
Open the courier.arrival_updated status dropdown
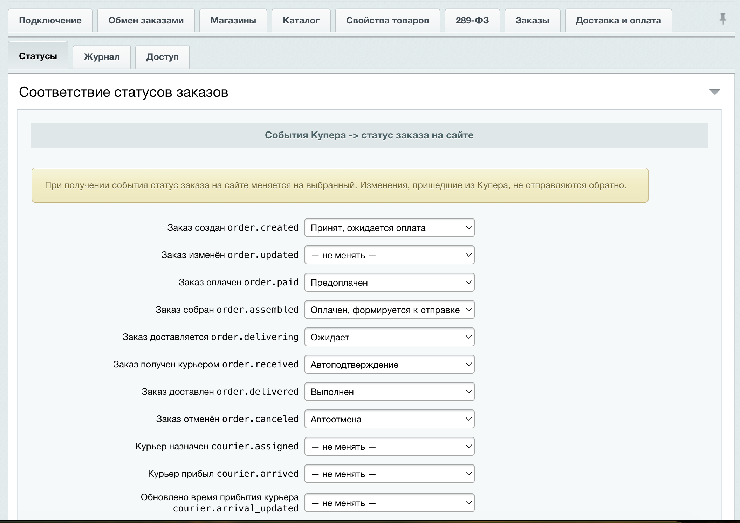click(x=390, y=503)
